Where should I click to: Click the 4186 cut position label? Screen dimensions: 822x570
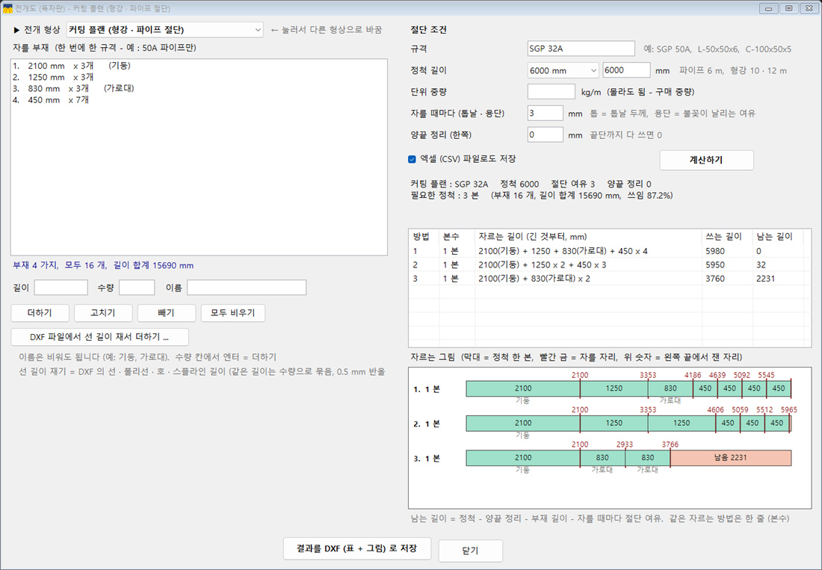tap(693, 375)
